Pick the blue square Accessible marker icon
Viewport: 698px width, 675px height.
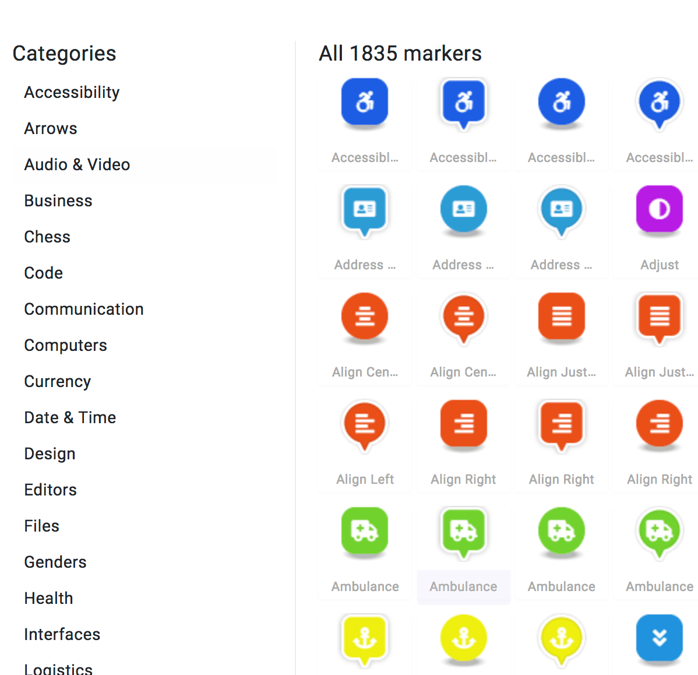coord(365,102)
